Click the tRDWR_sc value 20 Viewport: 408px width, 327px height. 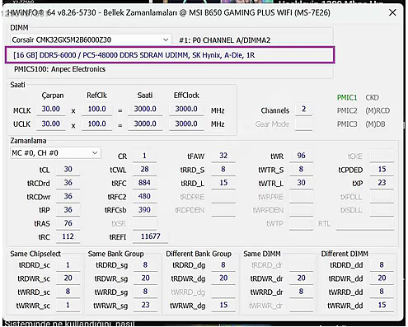click(68, 278)
